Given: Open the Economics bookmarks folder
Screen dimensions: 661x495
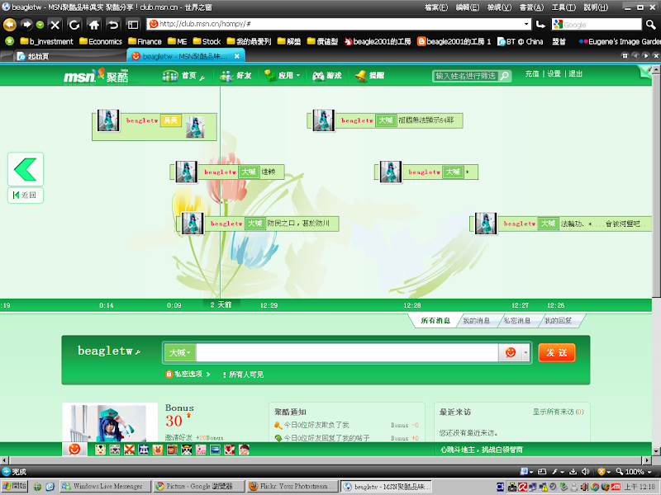Looking at the screenshot, I should (x=100, y=41).
